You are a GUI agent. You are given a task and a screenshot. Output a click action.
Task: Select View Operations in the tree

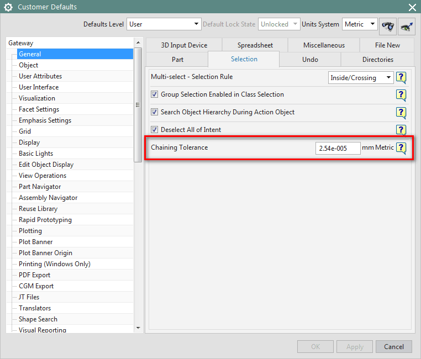point(43,176)
